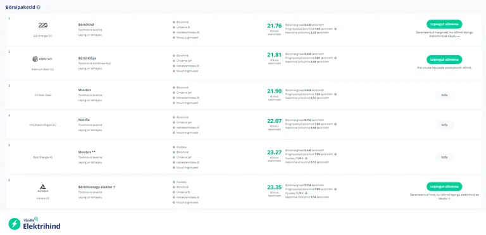
Task: Click forecast price info icon in 21.76 row
Action: click(335, 29)
